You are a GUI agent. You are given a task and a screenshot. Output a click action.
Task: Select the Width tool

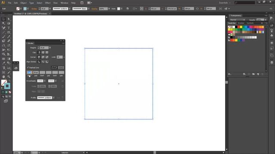point(4,50)
